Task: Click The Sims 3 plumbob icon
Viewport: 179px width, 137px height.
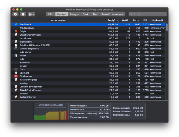Action: [x=16, y=24]
